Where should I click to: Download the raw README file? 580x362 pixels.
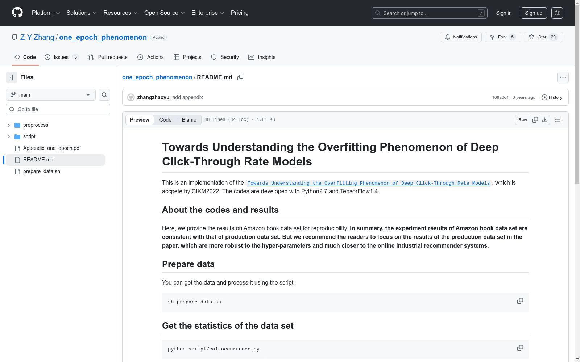[x=545, y=120]
